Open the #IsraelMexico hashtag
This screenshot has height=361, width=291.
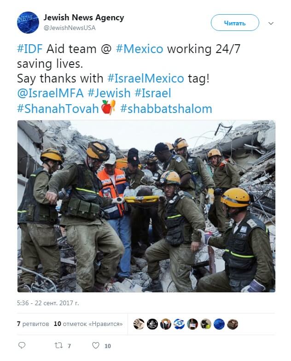145,78
